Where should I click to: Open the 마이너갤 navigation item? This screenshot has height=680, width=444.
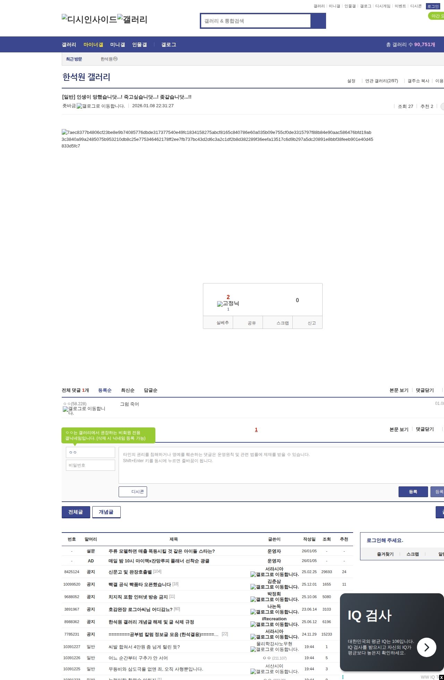pos(93,45)
